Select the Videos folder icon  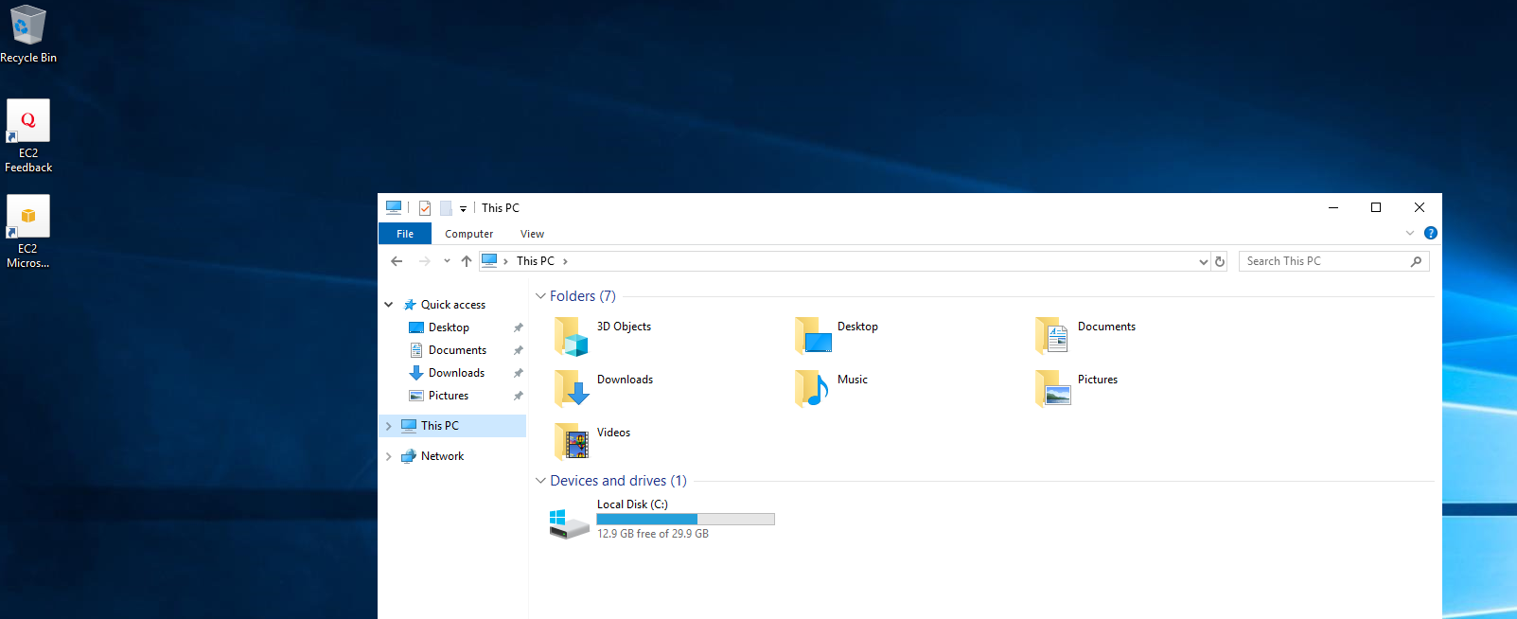tap(572, 442)
